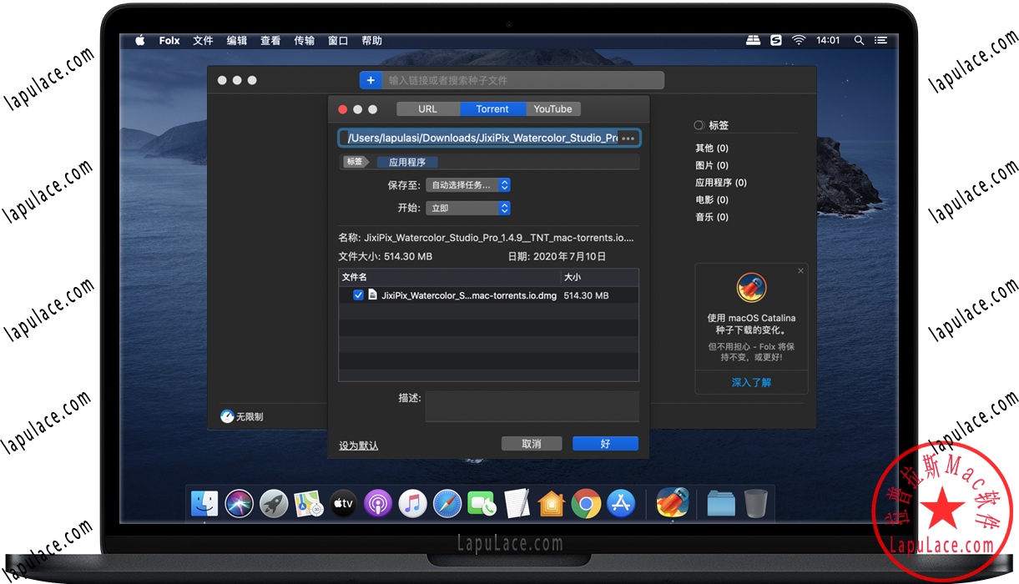Viewport: 1019px width, 584px height.
Task: Confirm with the 好 button
Action: (x=605, y=444)
